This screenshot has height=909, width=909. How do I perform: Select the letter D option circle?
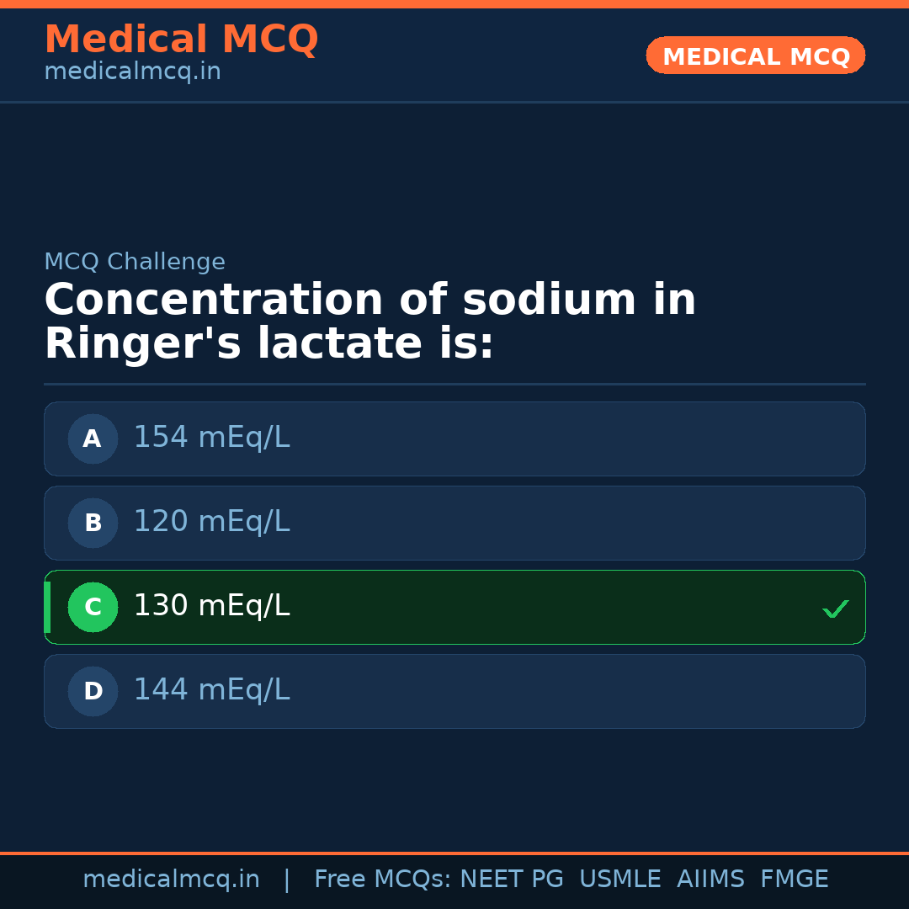tap(93, 691)
